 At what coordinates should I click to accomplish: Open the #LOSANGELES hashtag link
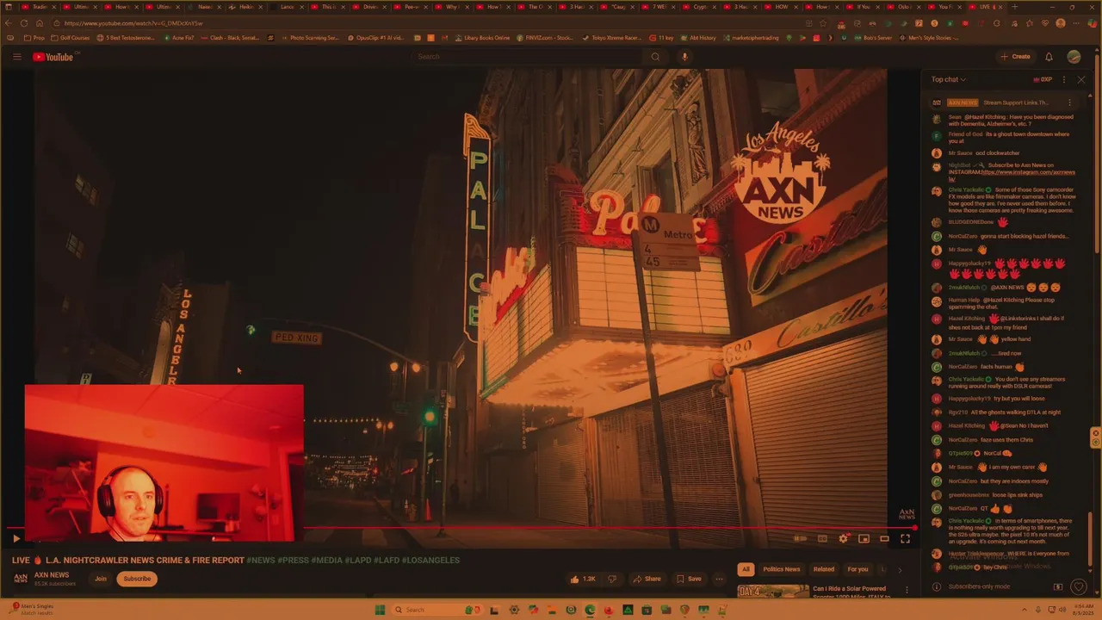point(430,560)
